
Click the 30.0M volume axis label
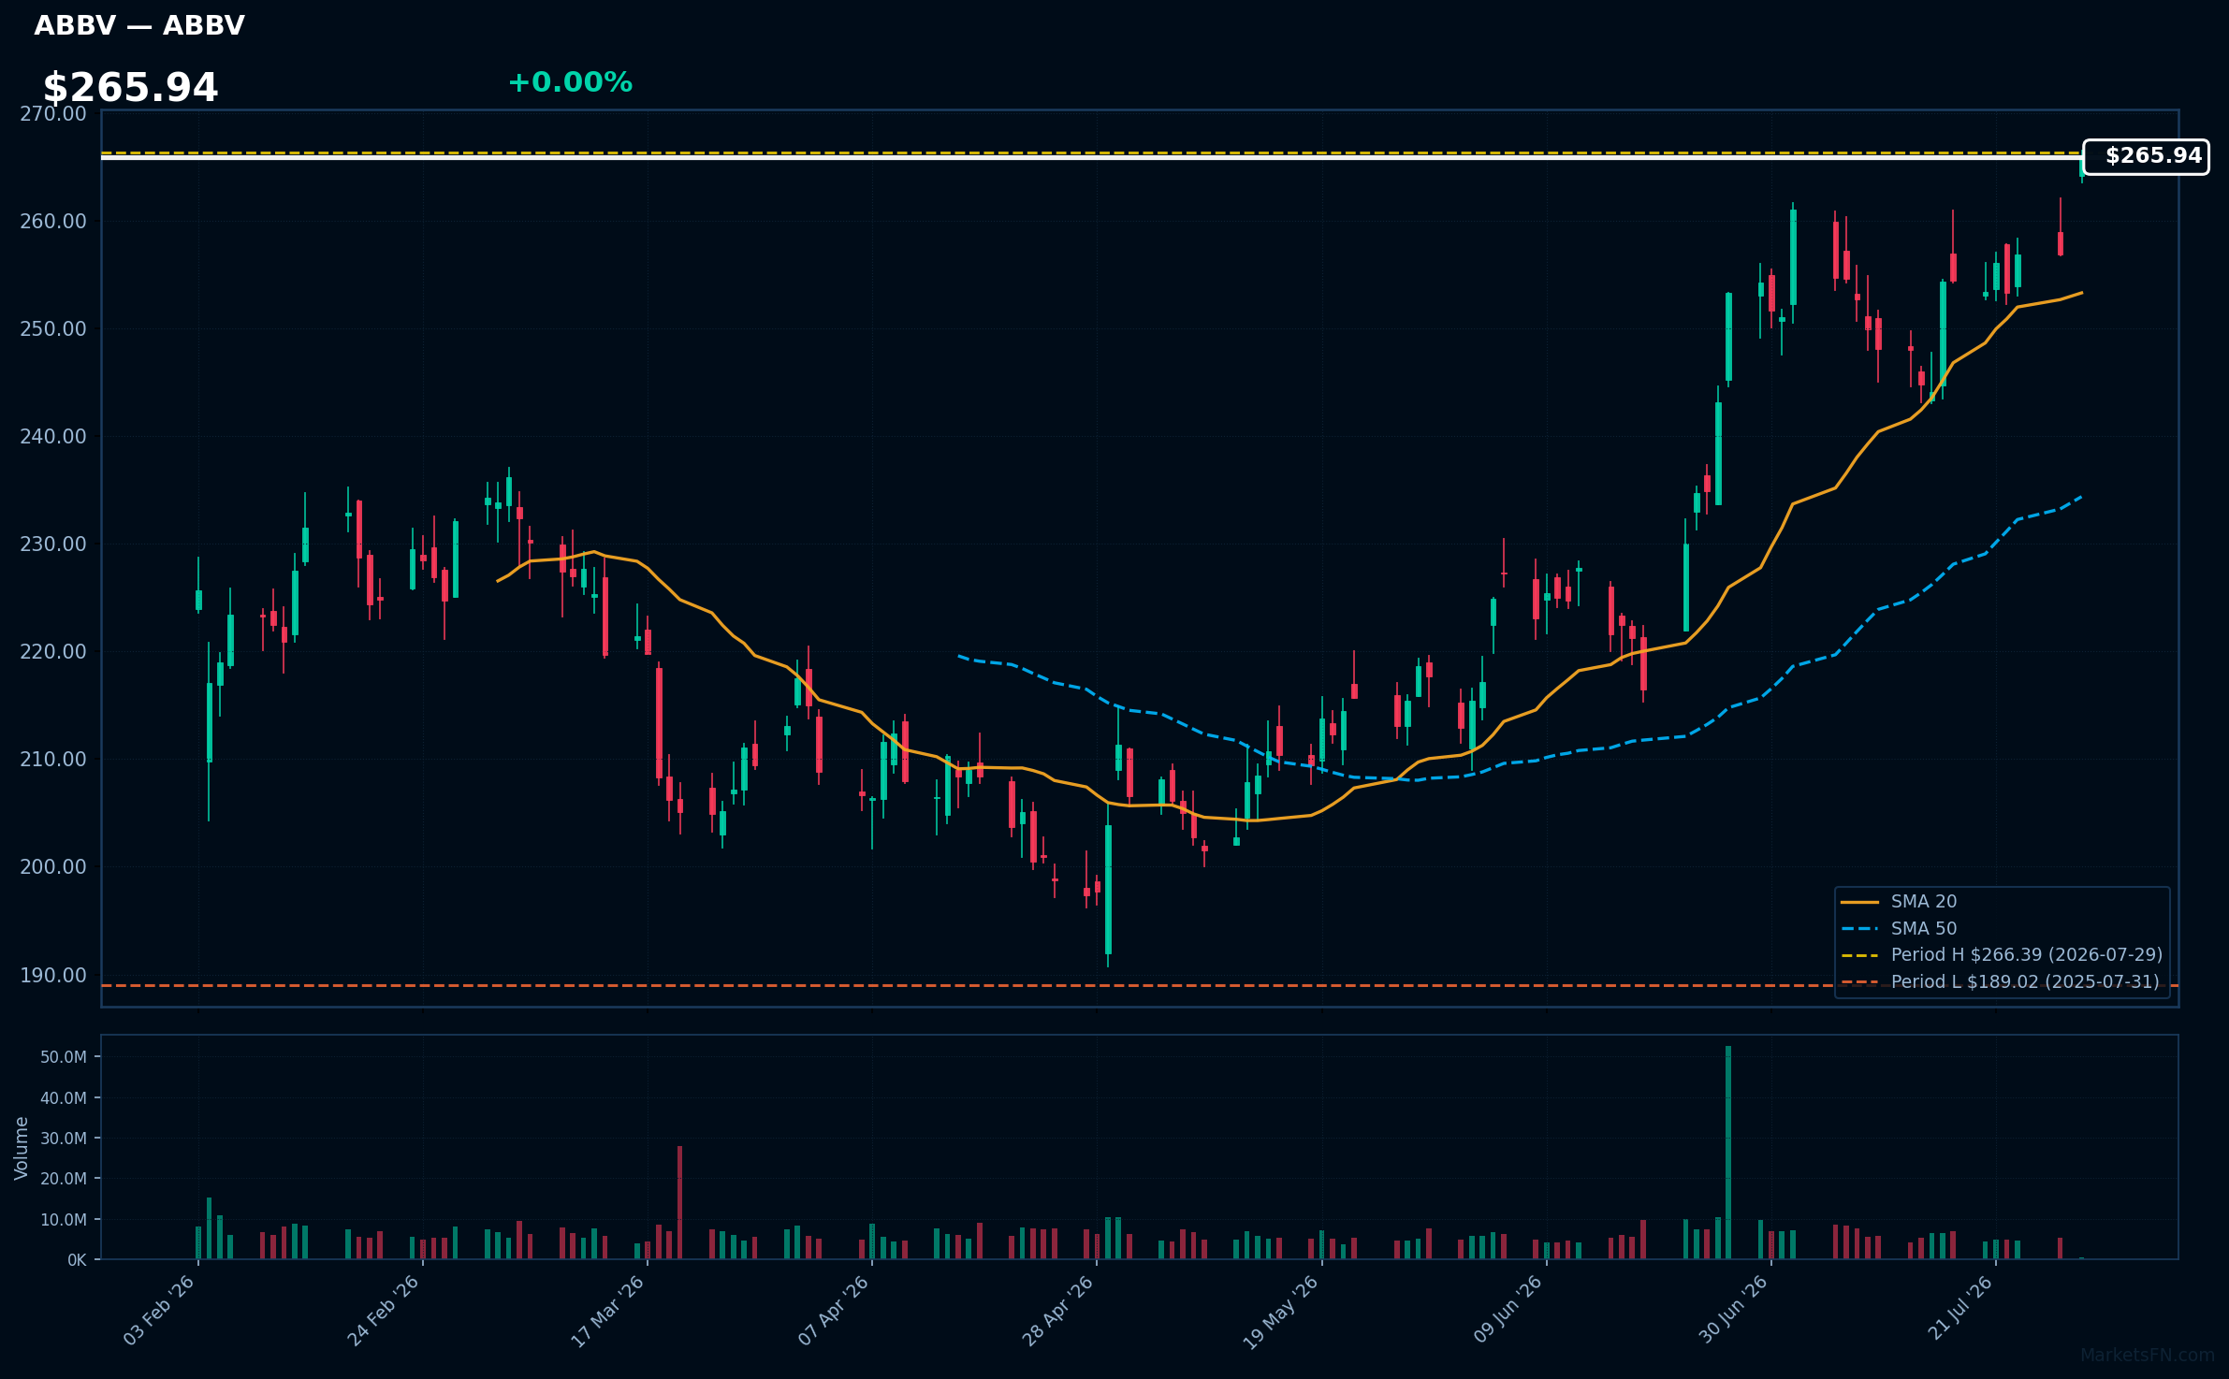click(64, 1139)
